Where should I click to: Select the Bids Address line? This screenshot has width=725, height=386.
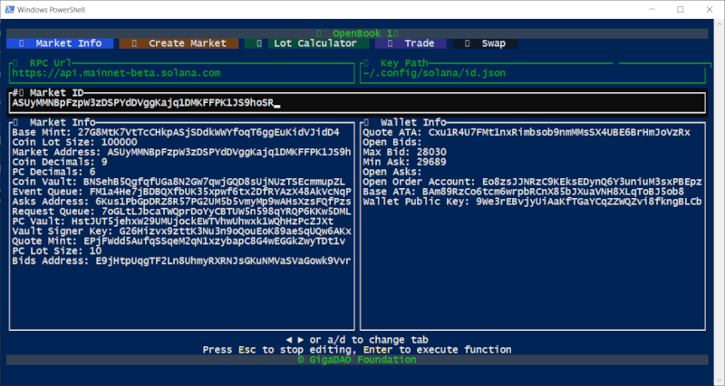coord(182,261)
